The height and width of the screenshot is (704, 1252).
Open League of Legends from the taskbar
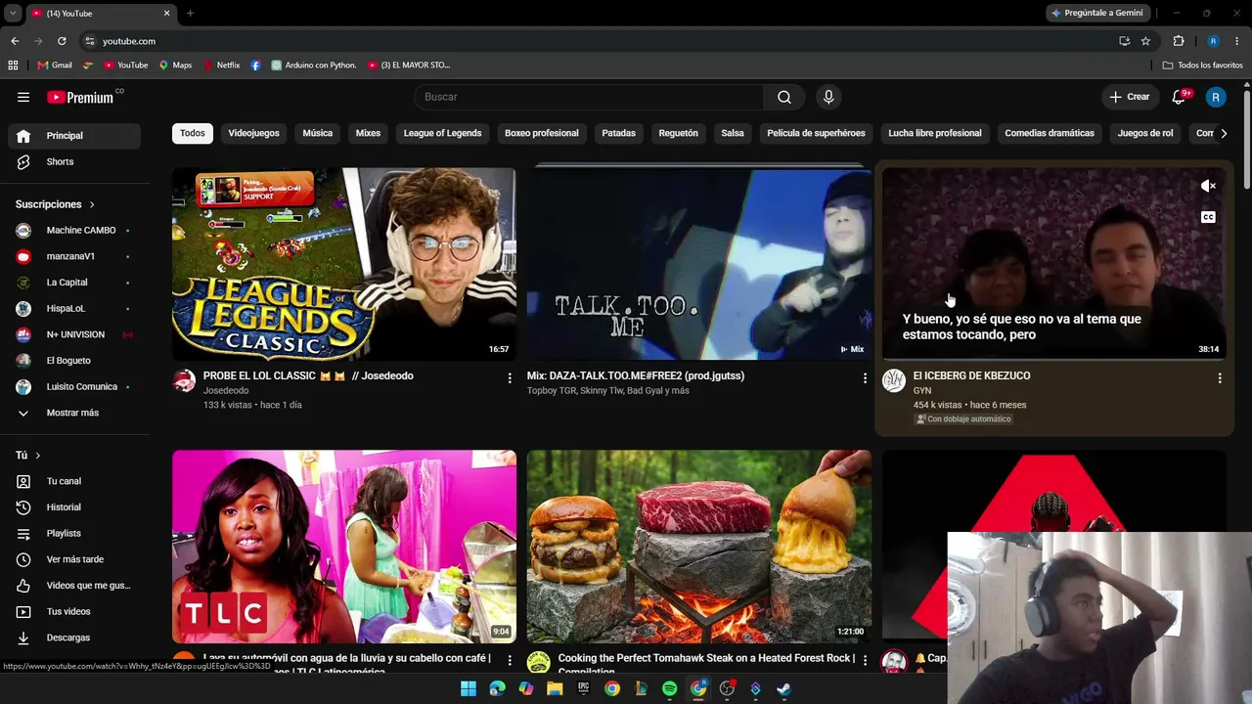[641, 688]
